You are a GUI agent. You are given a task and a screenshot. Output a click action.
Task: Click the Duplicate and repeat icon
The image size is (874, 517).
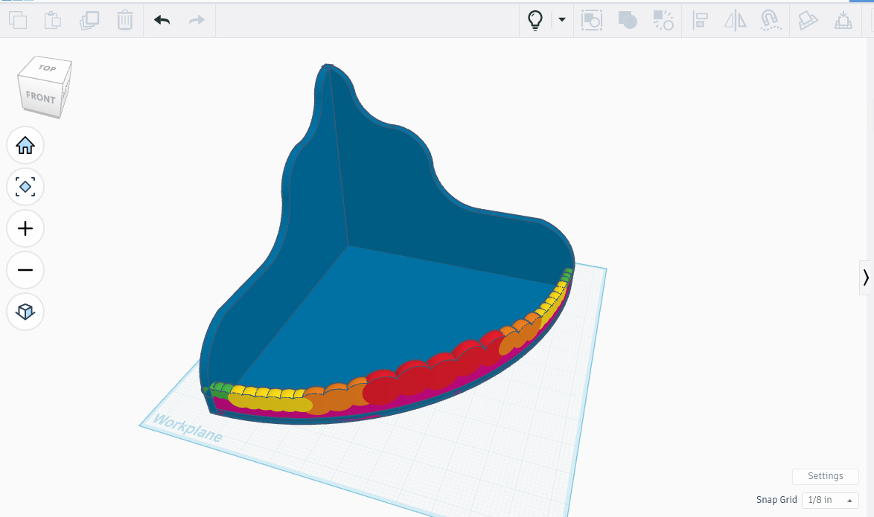[89, 20]
